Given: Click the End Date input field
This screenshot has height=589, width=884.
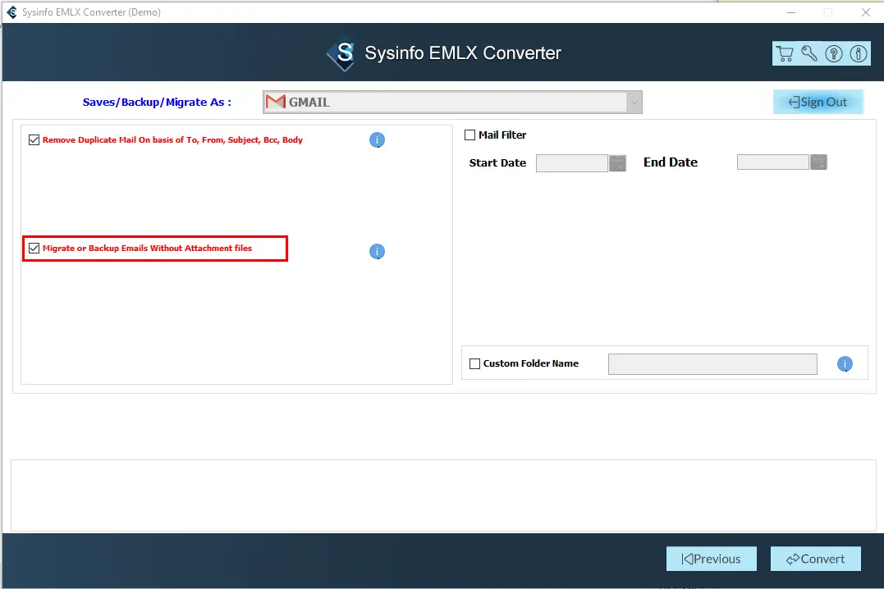Looking at the screenshot, I should point(773,162).
